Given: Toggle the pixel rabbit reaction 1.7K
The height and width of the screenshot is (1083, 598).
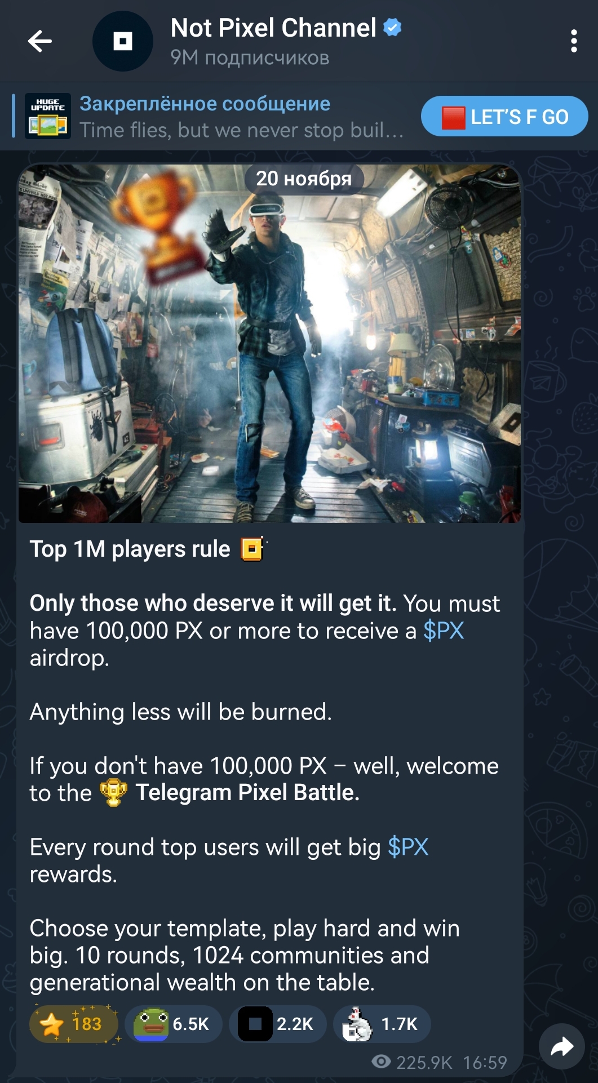Looking at the screenshot, I should click(382, 1024).
